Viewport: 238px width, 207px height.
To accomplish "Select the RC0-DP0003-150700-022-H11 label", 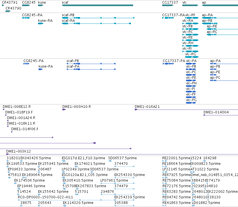I will click(x=45, y=197).
